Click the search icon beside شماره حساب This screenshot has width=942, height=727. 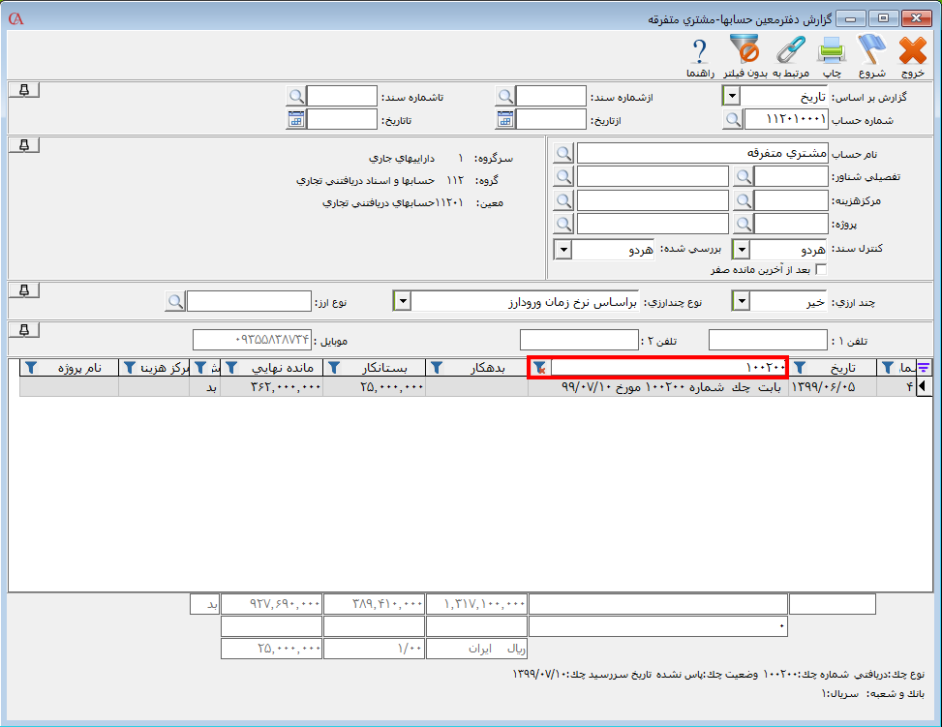pyautogui.click(x=733, y=119)
